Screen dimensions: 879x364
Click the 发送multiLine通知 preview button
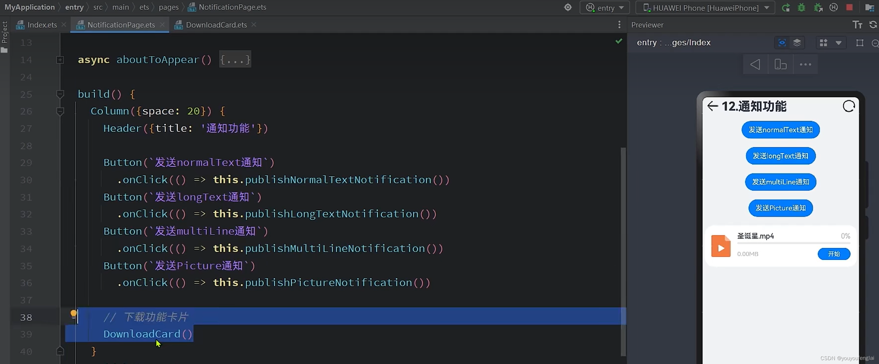pos(780,182)
